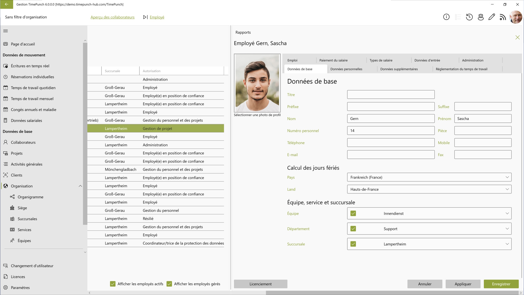Expand the Succursale Lampertheim dropdown
The width and height of the screenshot is (524, 295).
point(507,244)
